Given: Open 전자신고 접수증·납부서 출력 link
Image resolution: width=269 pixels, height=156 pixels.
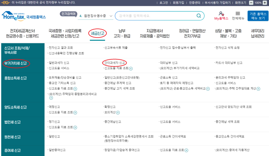Looking at the screenshot, I should pos(178,48).
